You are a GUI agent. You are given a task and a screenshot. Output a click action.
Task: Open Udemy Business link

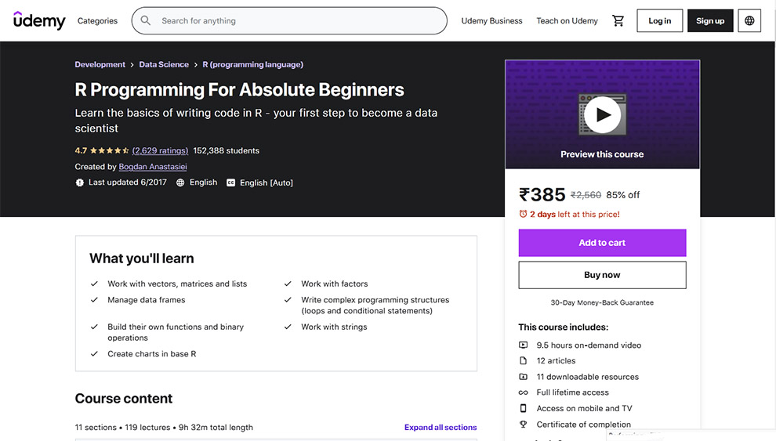491,21
